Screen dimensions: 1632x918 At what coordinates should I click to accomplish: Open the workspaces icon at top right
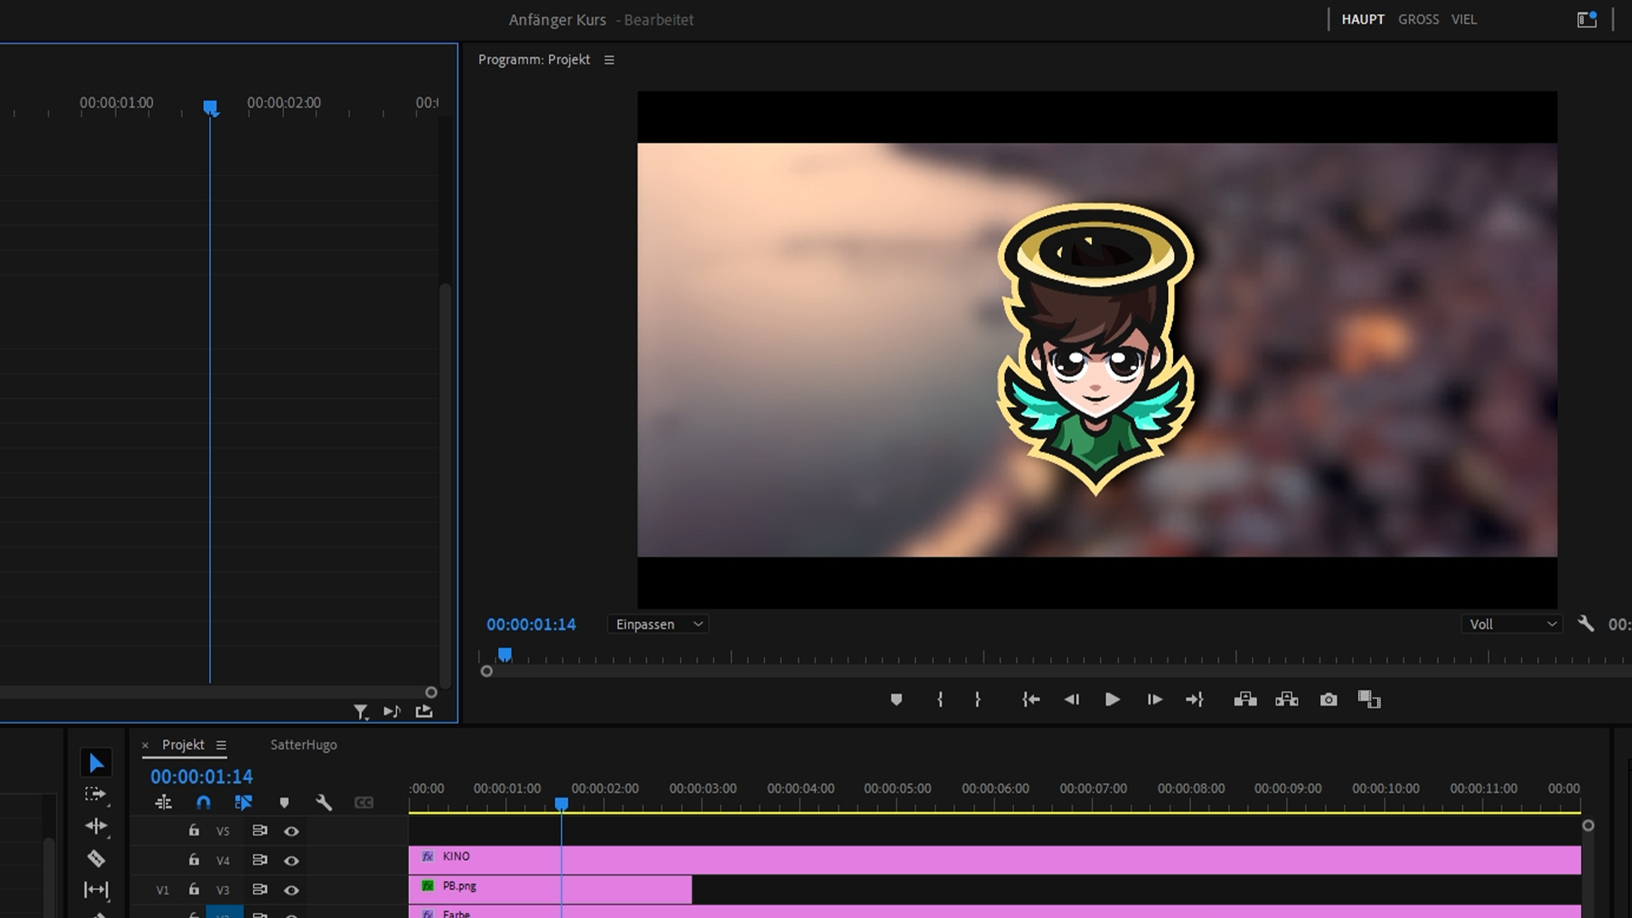[x=1586, y=20]
